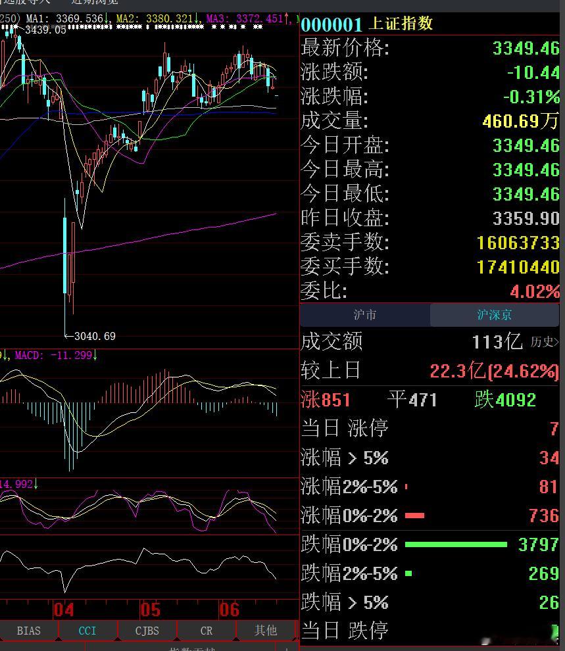Click the 涨幅>5% count 34
The height and width of the screenshot is (651, 565).
(x=549, y=458)
